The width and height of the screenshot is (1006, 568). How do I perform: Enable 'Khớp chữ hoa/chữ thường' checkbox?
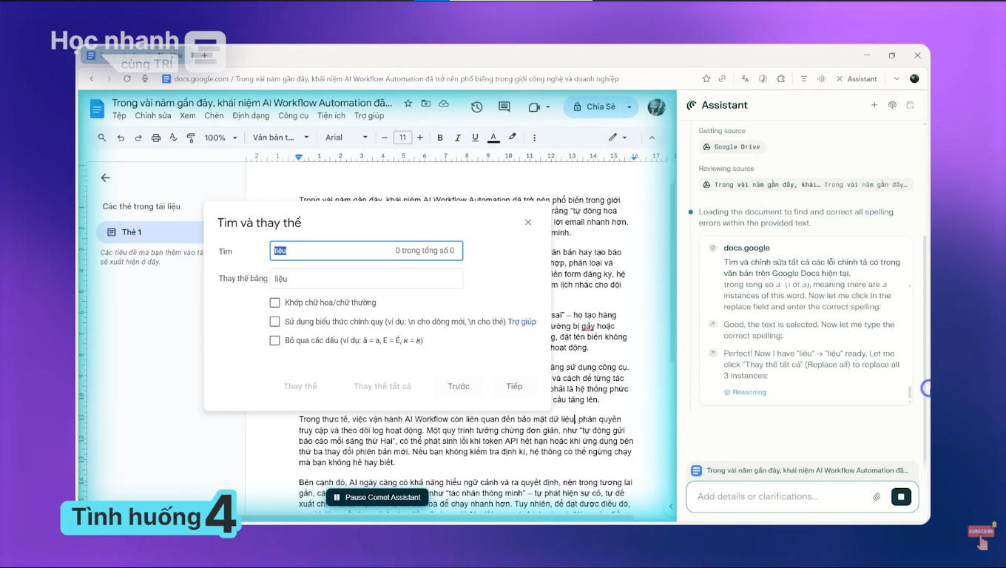[x=274, y=302]
